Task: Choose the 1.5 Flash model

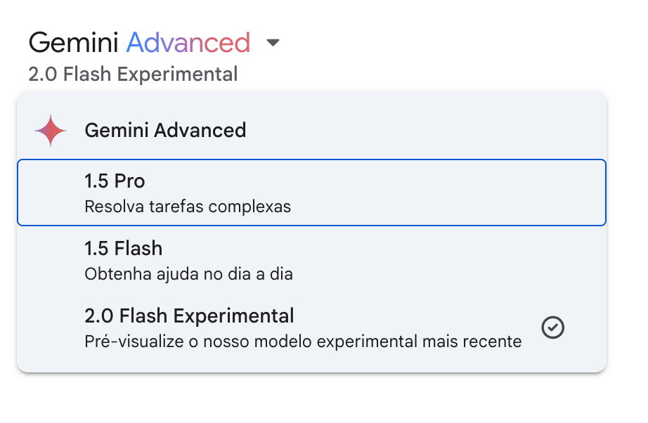Action: 311,260
